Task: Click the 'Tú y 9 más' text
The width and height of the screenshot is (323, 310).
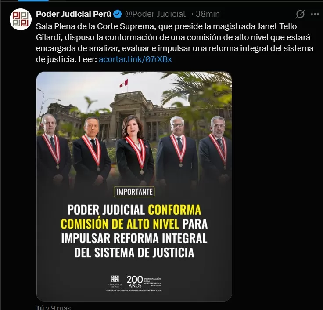Action: [x=54, y=307]
